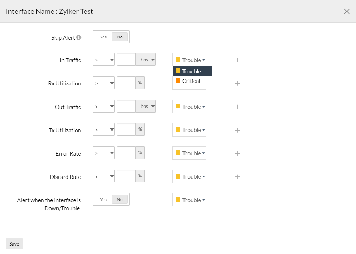Open the In Traffic comparison operator dropdown

coord(103,59)
